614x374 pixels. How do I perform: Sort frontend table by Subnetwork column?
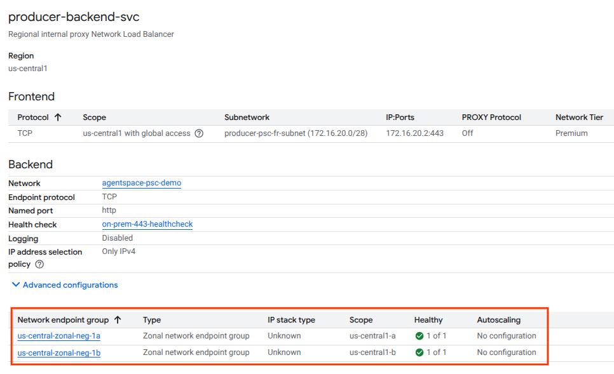(247, 117)
